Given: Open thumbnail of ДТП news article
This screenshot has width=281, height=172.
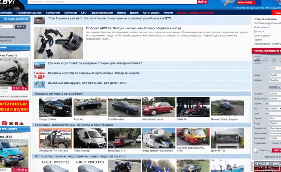Looking at the screenshot, I should point(39,20).
